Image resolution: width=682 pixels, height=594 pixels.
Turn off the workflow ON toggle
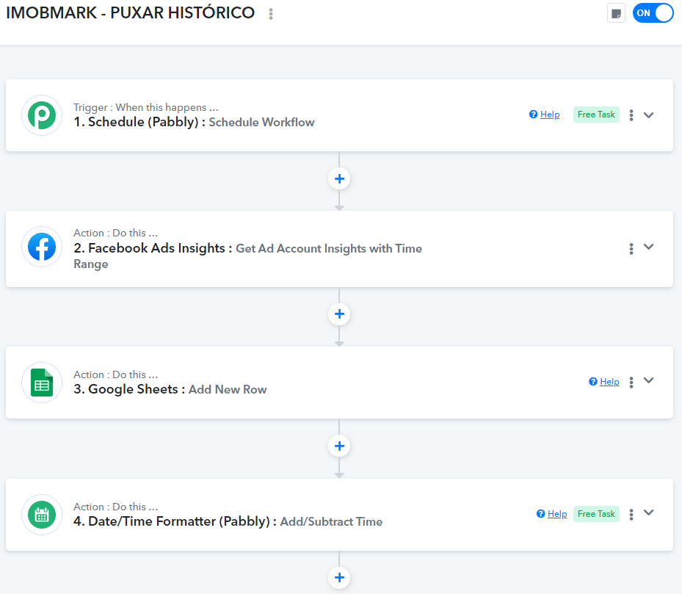653,13
